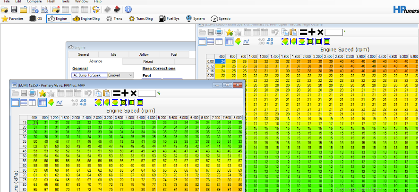Open the Window menu
Viewport: 419px width, 192px height.
pos(82,1)
